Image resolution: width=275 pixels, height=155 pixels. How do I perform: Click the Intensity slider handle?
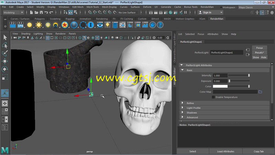coord(249,75)
